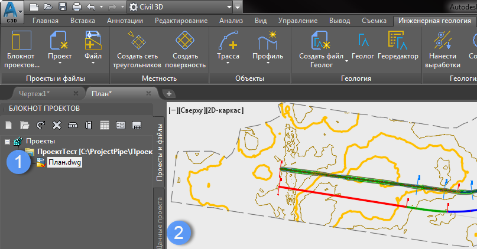The width and height of the screenshot is (477, 249).
Task: Click delete X icon in Блокнот проектов toolbar
Action: [x=57, y=125]
